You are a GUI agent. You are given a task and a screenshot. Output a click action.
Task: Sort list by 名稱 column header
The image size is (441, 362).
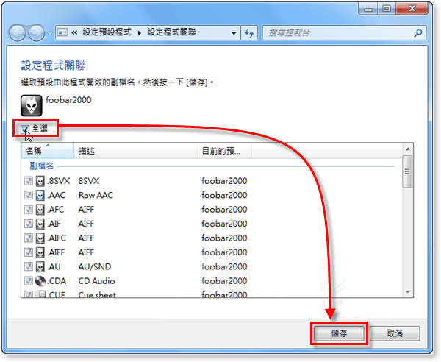[47, 151]
